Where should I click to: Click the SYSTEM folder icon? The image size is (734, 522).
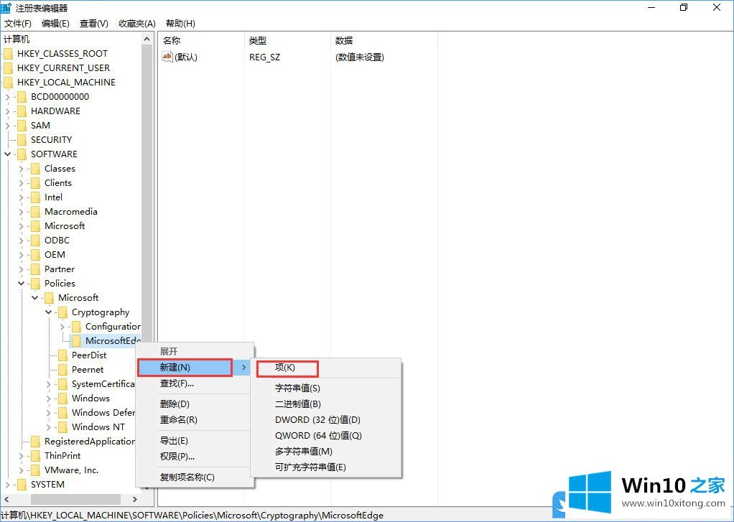click(22, 485)
